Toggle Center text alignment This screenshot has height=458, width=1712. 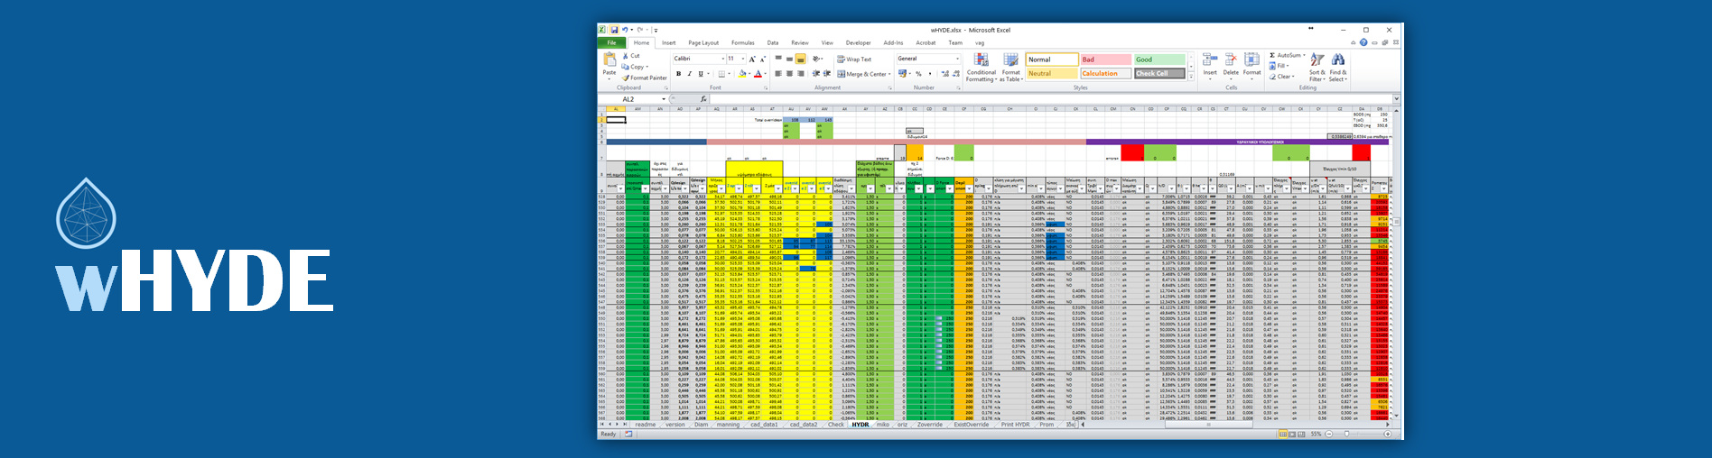tap(789, 74)
